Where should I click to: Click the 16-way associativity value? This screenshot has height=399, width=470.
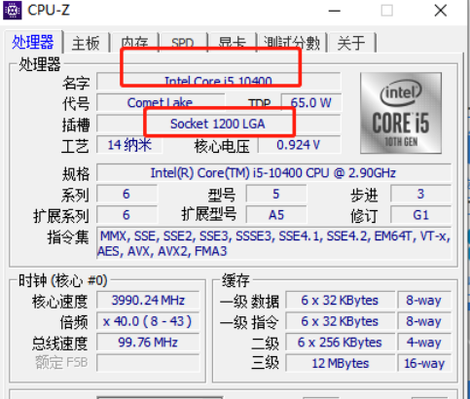(x=424, y=363)
